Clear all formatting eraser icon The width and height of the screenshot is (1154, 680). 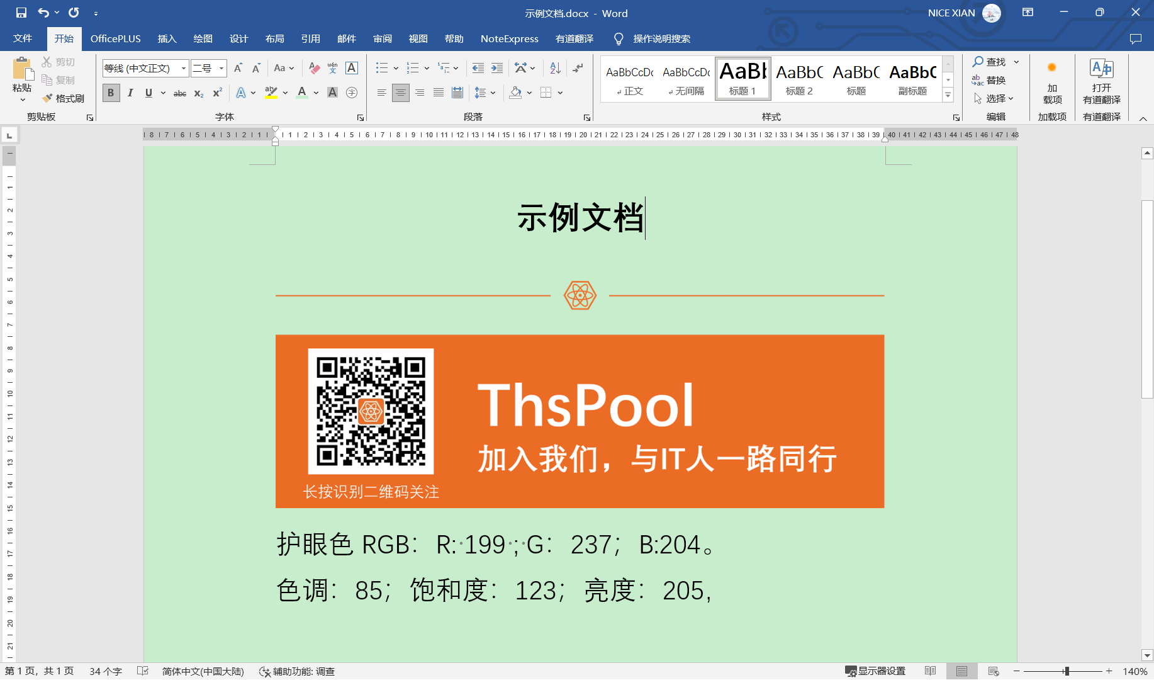(315, 68)
